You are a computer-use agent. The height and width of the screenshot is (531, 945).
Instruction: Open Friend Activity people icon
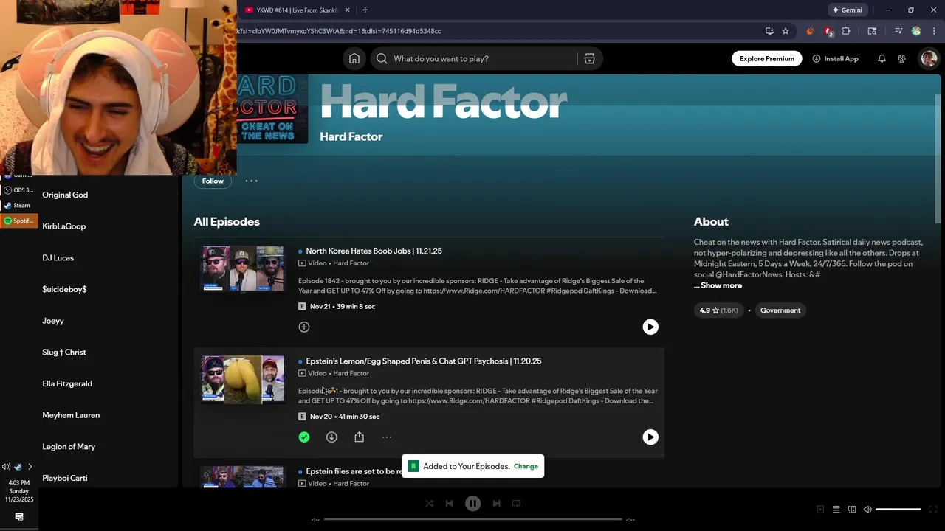point(901,58)
